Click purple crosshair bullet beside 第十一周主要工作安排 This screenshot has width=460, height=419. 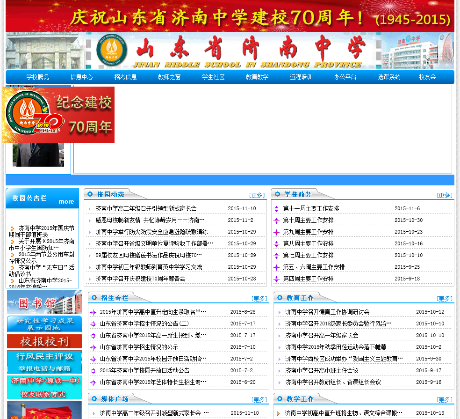coord(276,209)
